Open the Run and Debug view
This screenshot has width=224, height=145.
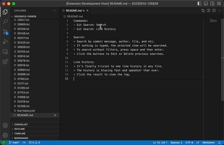[x=5, y=42]
